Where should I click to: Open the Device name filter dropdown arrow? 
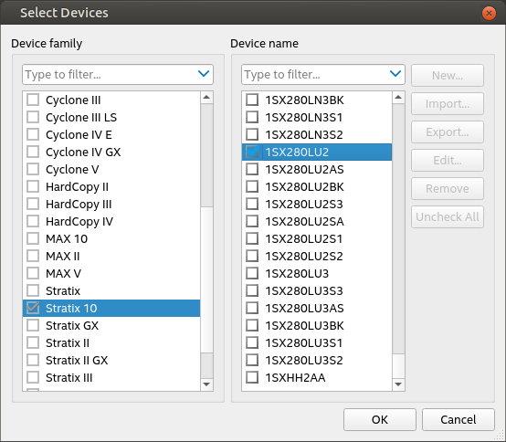pyautogui.click(x=395, y=74)
